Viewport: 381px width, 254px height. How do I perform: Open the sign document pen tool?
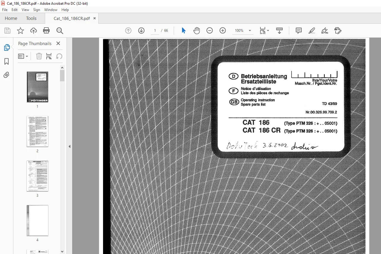[x=325, y=31]
